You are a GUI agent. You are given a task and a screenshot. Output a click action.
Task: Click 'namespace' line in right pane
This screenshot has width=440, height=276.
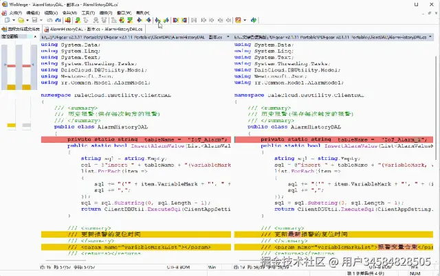point(299,95)
